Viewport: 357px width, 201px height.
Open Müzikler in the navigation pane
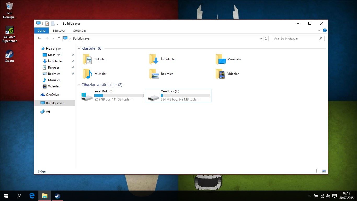54,80
